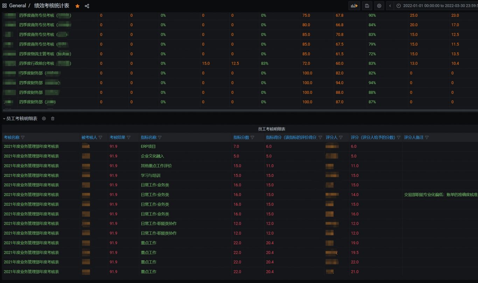Click the 75.0 value in upper table

click(x=306, y=15)
